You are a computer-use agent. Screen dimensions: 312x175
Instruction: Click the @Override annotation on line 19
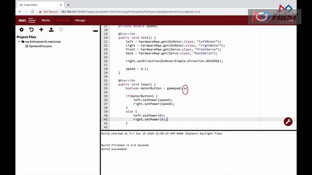127,34
